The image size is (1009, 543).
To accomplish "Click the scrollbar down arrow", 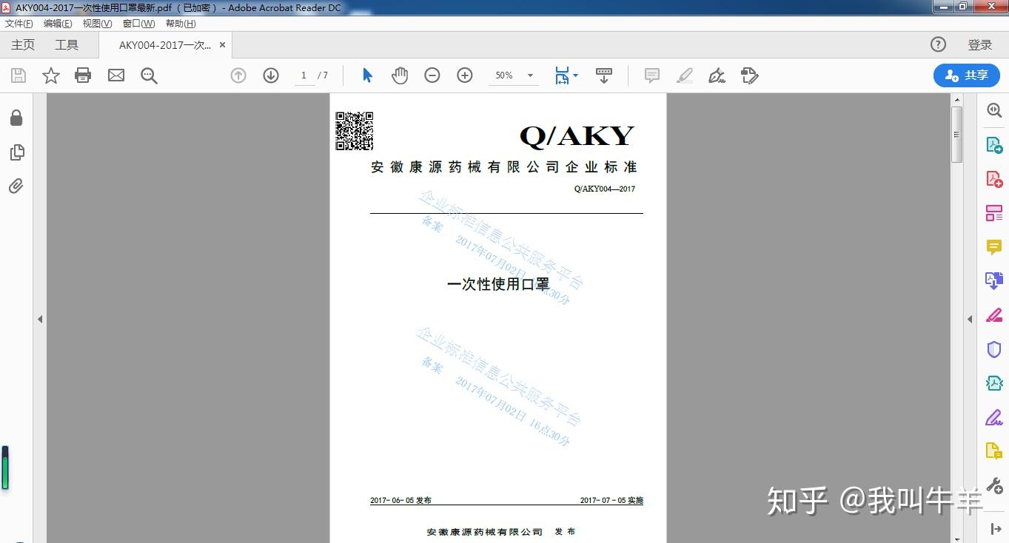I will (x=956, y=538).
